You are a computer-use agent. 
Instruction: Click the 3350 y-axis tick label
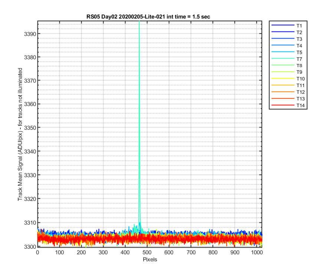[x=30, y=128]
